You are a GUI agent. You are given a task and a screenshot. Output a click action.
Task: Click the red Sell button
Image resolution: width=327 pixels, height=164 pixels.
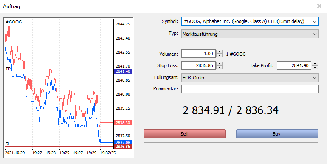point(184,134)
